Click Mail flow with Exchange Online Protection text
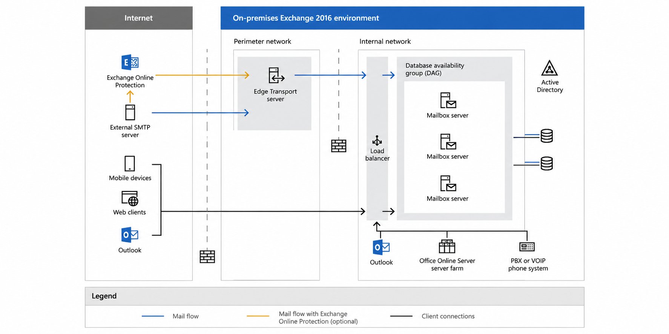The image size is (669, 334). [x=318, y=317]
